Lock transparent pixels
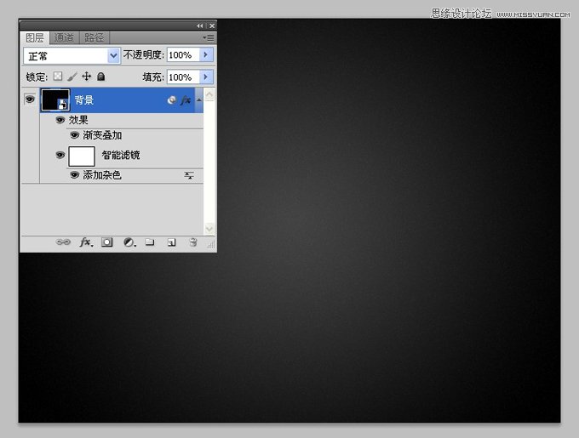 click(58, 77)
